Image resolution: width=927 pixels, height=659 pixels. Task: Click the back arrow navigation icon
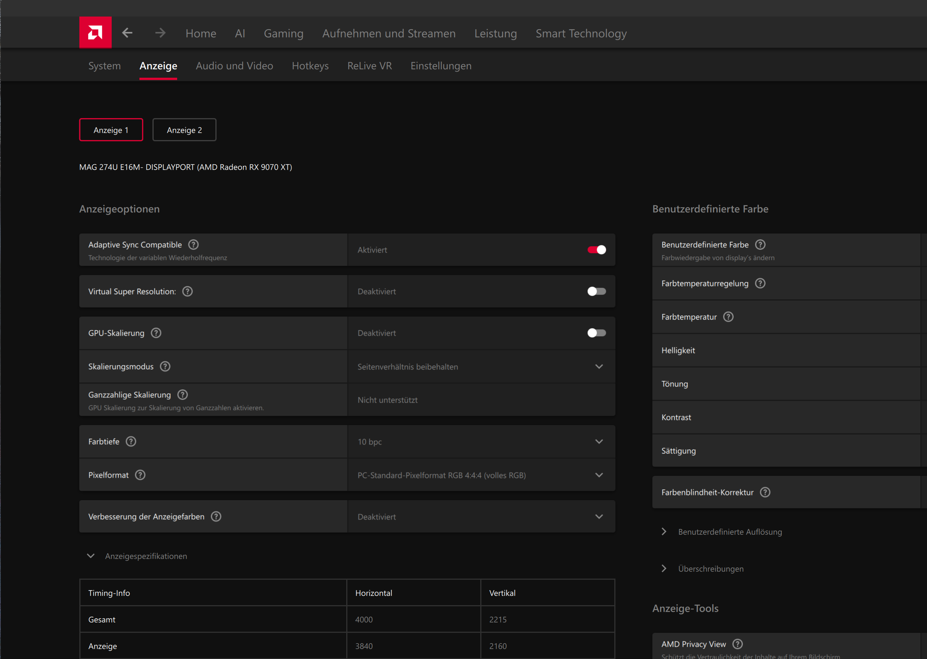click(x=127, y=33)
